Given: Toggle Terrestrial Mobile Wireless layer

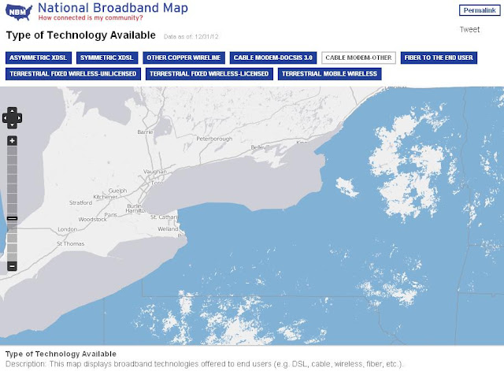Looking at the screenshot, I should pos(329,73).
